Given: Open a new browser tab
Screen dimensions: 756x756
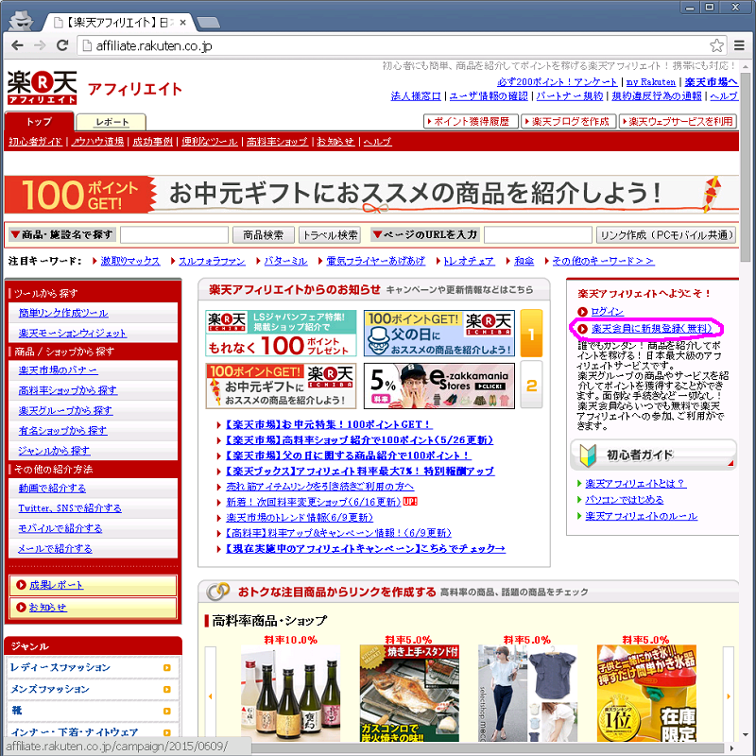Looking at the screenshot, I should pos(208,22).
